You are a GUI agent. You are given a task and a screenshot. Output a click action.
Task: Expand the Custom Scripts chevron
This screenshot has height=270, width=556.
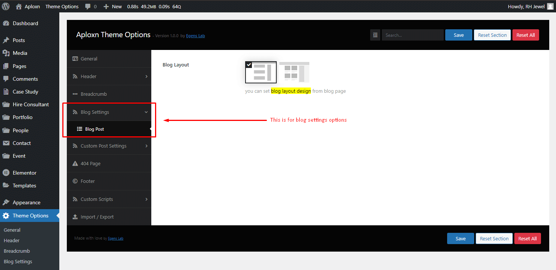[146, 199]
